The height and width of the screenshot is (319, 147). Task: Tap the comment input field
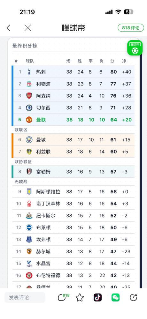[25, 297]
